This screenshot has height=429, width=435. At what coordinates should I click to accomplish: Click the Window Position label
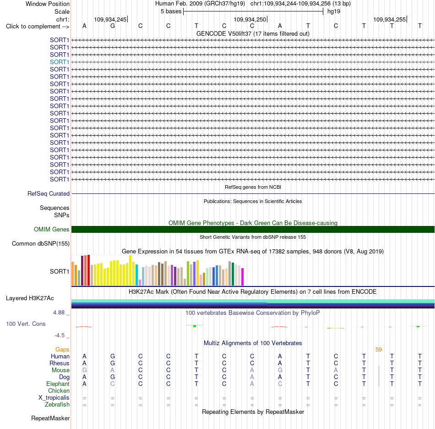point(48,4)
